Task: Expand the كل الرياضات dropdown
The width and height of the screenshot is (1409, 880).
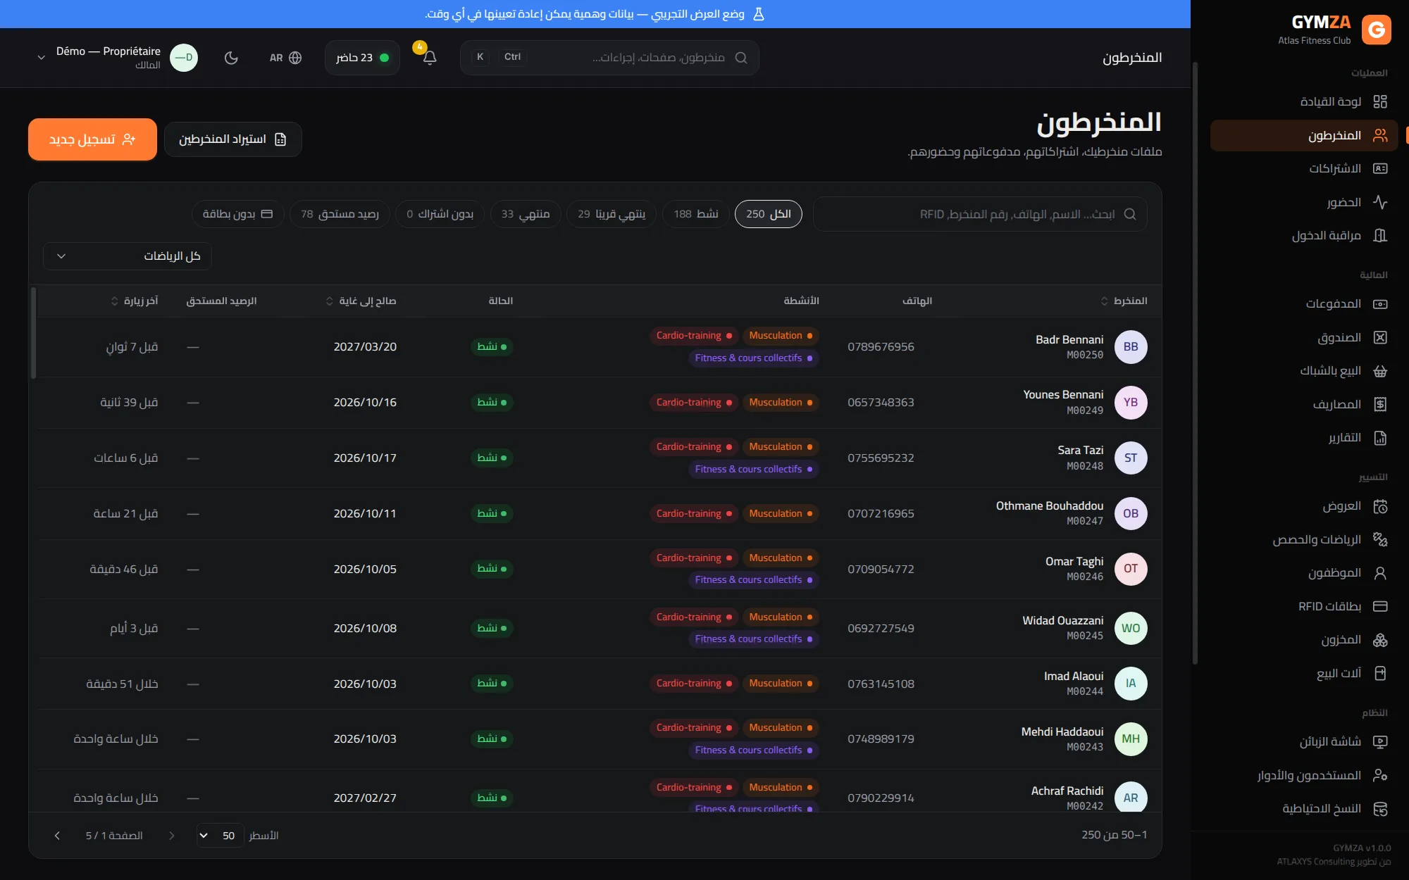Action: coord(128,256)
